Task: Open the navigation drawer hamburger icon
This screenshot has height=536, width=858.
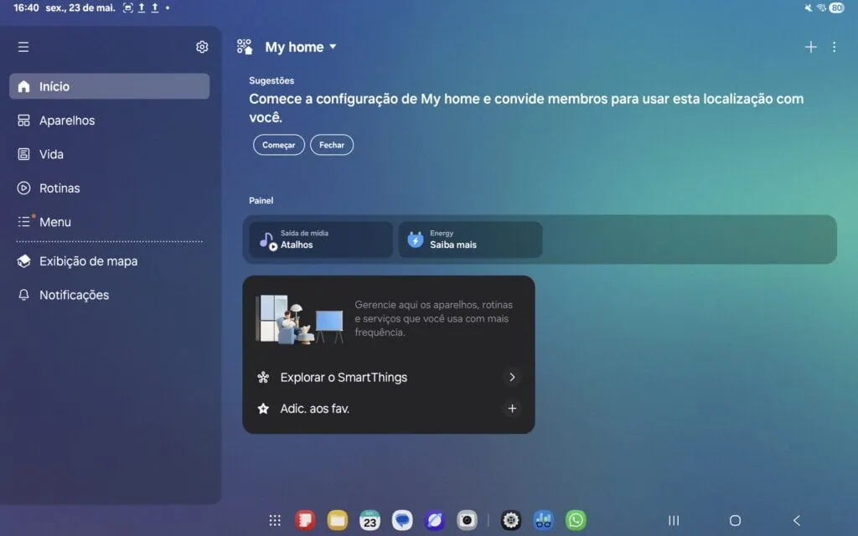Action: click(x=23, y=46)
